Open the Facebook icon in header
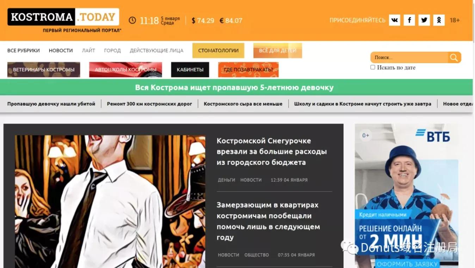Viewport: 475px width, 268px height. [409, 20]
